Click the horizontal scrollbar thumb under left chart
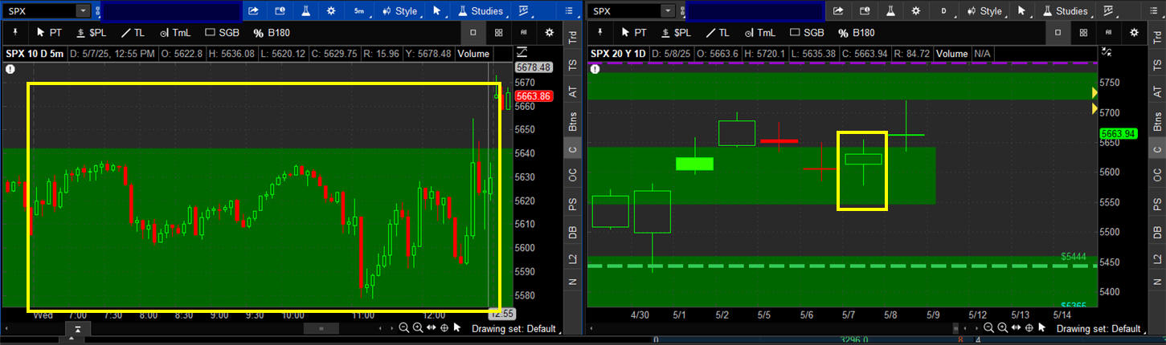This screenshot has width=1166, height=345. click(321, 328)
